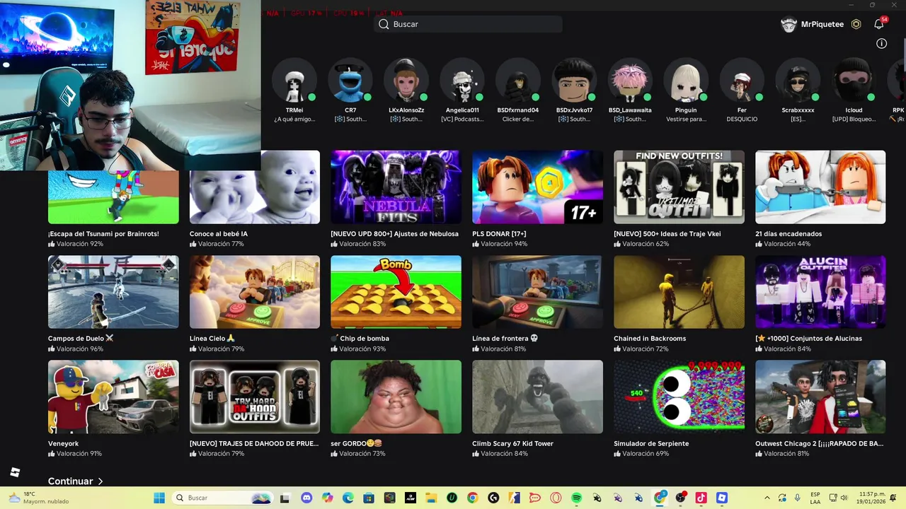Viewport: 906px width, 509px height.
Task: Open friend BSD_Lawawaita's avatar
Action: [x=630, y=81]
